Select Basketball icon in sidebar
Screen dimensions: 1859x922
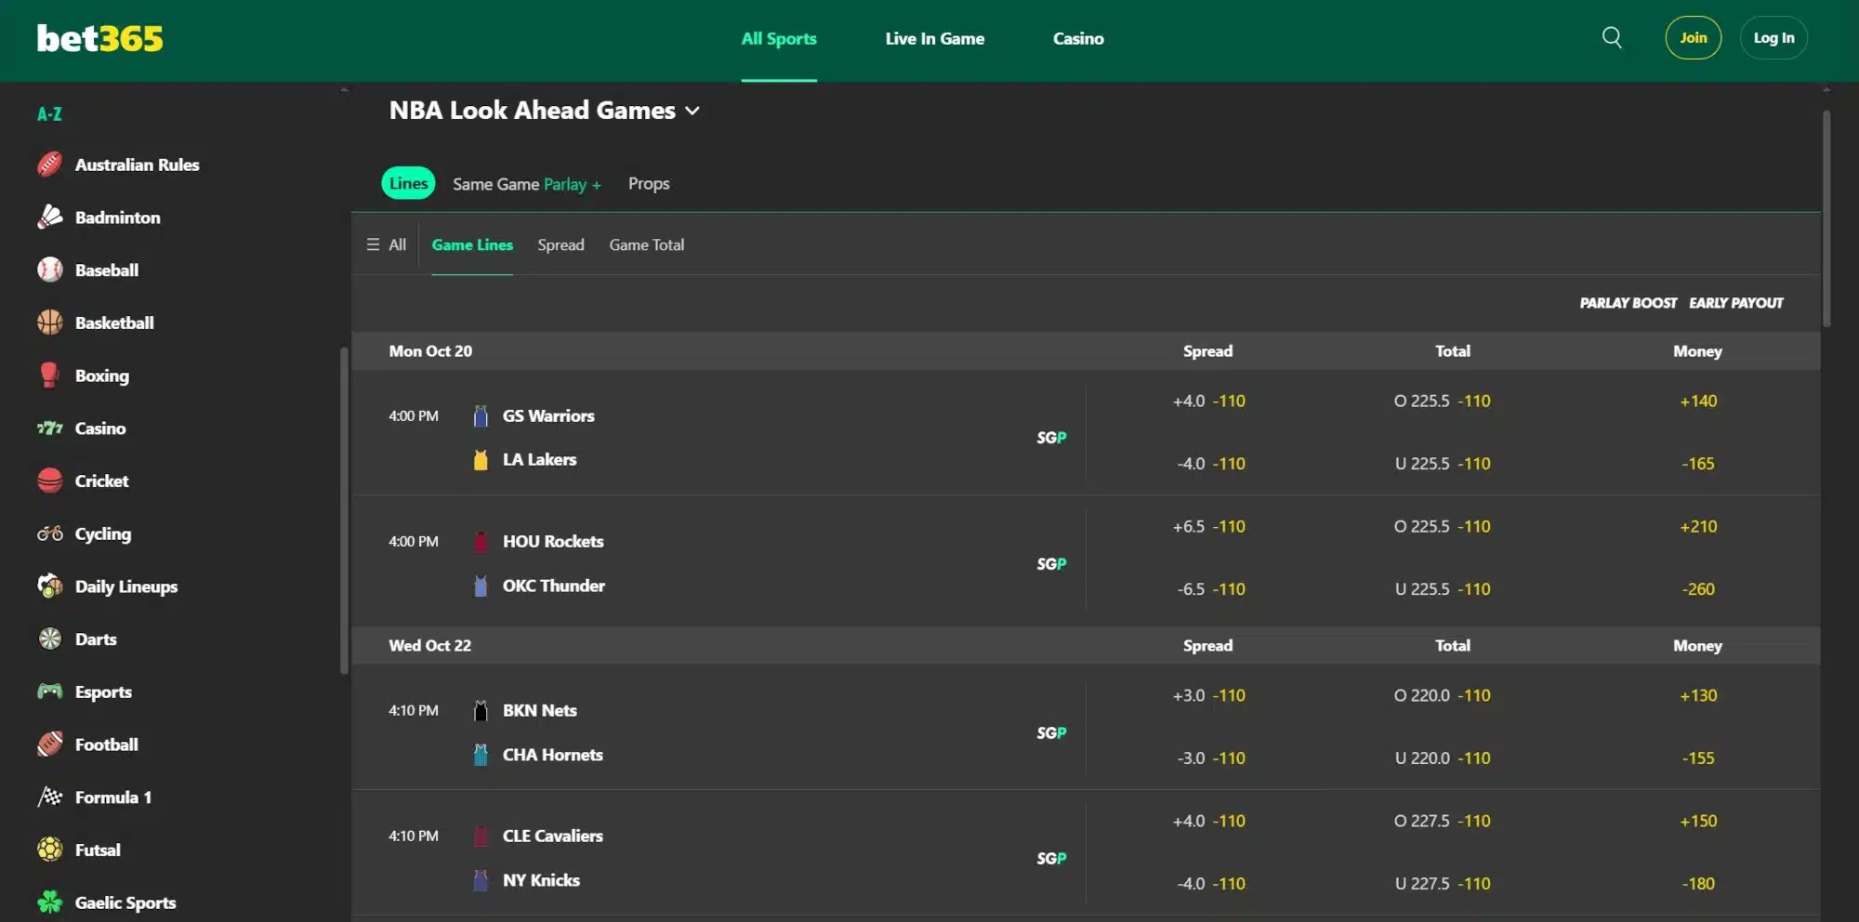[x=50, y=323]
